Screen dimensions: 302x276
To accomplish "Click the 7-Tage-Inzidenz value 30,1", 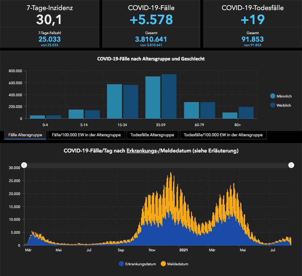I will 50,20.
